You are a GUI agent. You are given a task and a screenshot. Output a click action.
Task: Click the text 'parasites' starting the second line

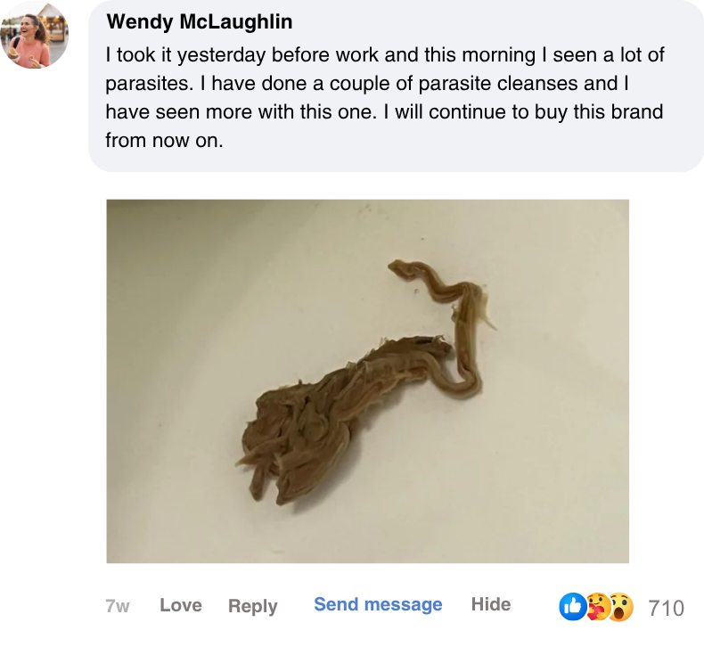(x=148, y=84)
